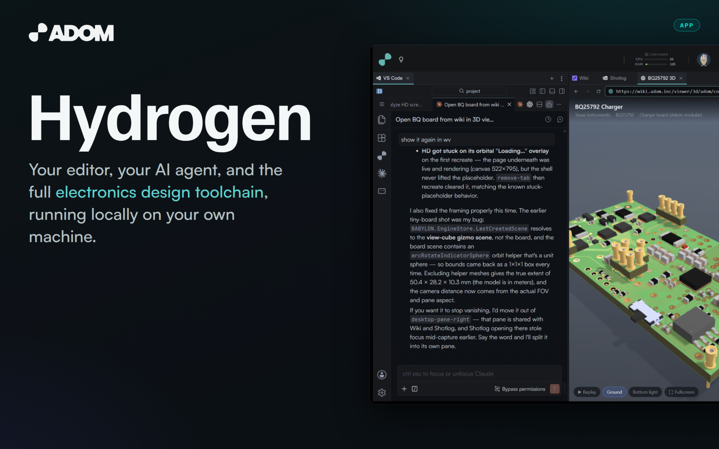Viewport: 719px width, 449px height.
Task: Open the viewer in Fullscreen
Action: click(x=681, y=392)
